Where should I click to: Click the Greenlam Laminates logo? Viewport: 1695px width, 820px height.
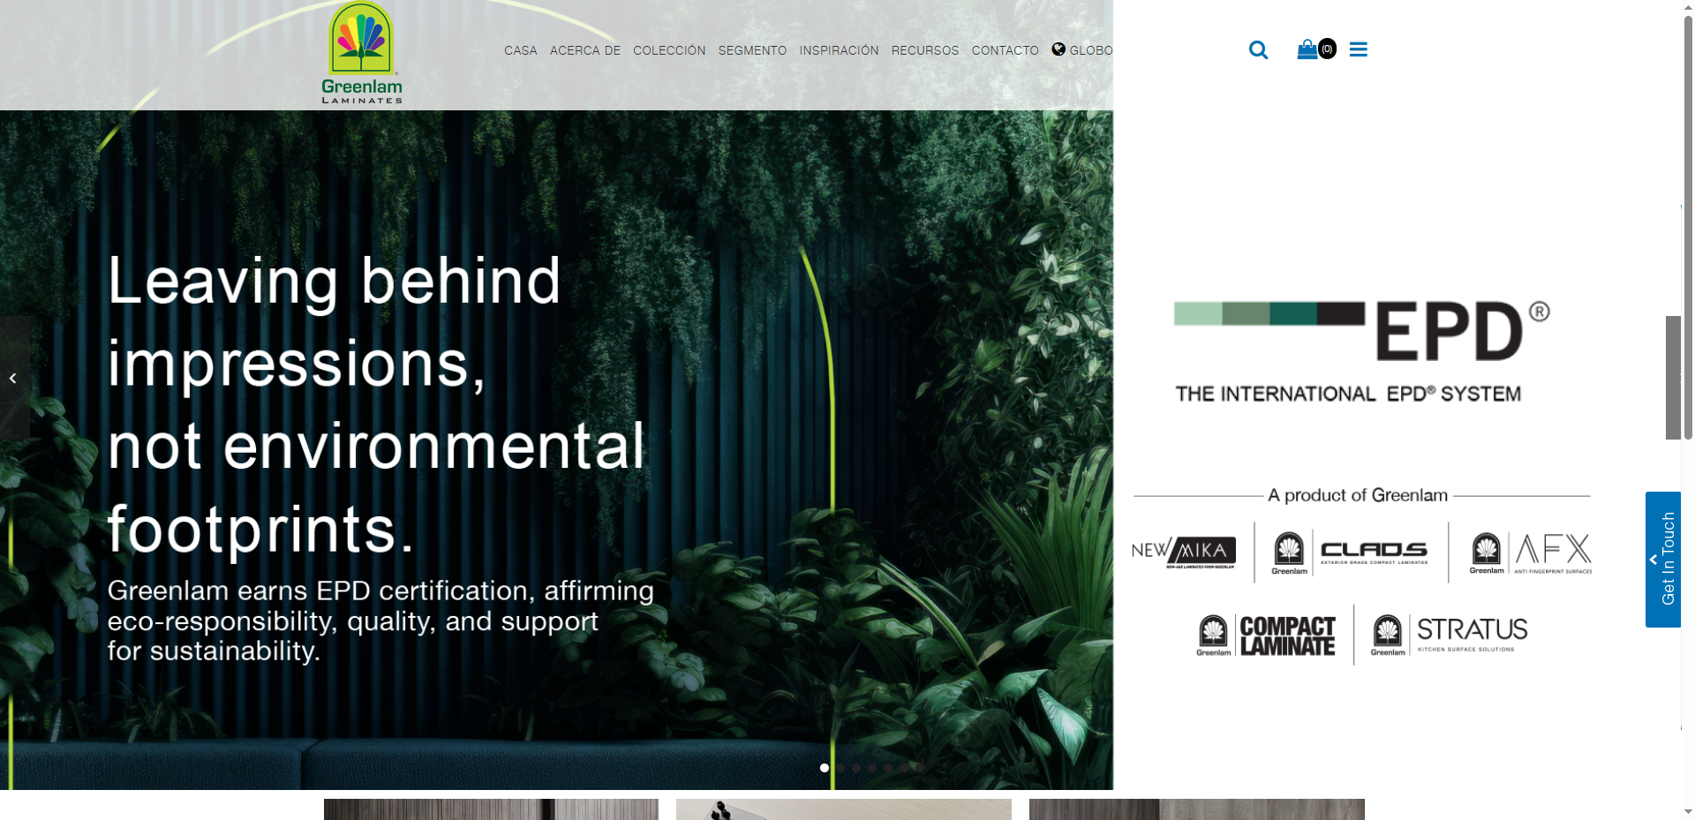click(x=361, y=53)
